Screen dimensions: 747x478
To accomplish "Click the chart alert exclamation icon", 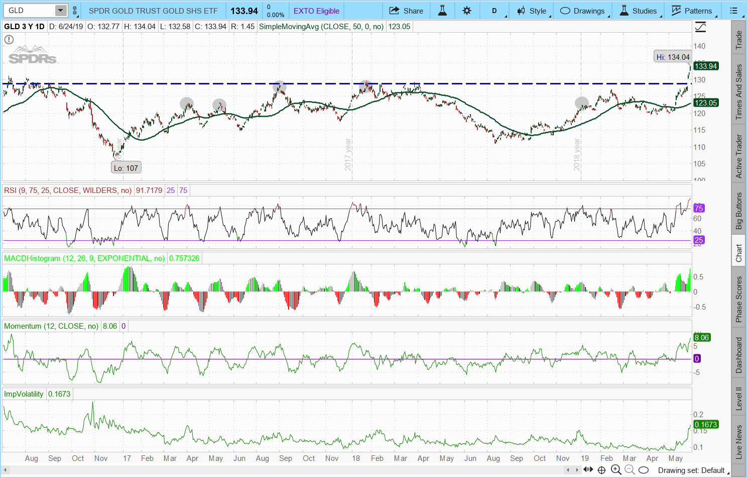I will [9, 40].
